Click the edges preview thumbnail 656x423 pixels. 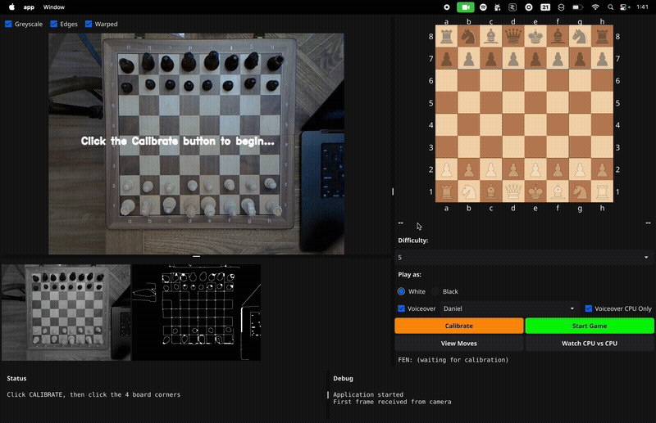196,313
